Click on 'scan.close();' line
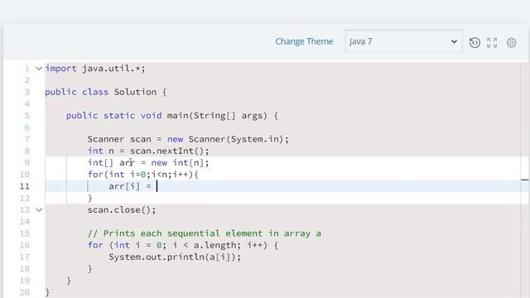The width and height of the screenshot is (530, 298). click(x=122, y=209)
